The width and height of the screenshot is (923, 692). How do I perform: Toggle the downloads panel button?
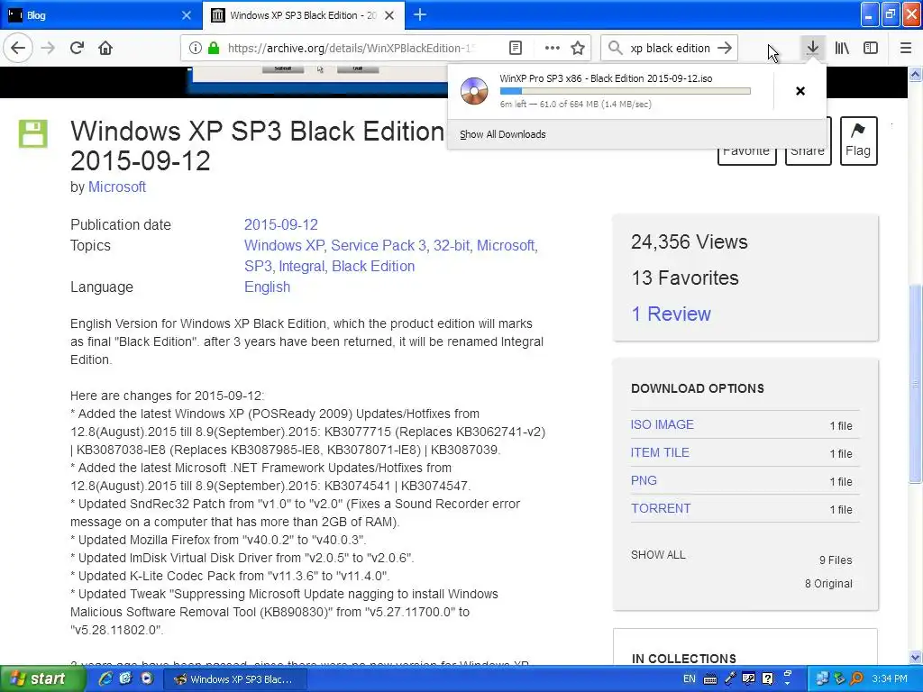click(812, 48)
